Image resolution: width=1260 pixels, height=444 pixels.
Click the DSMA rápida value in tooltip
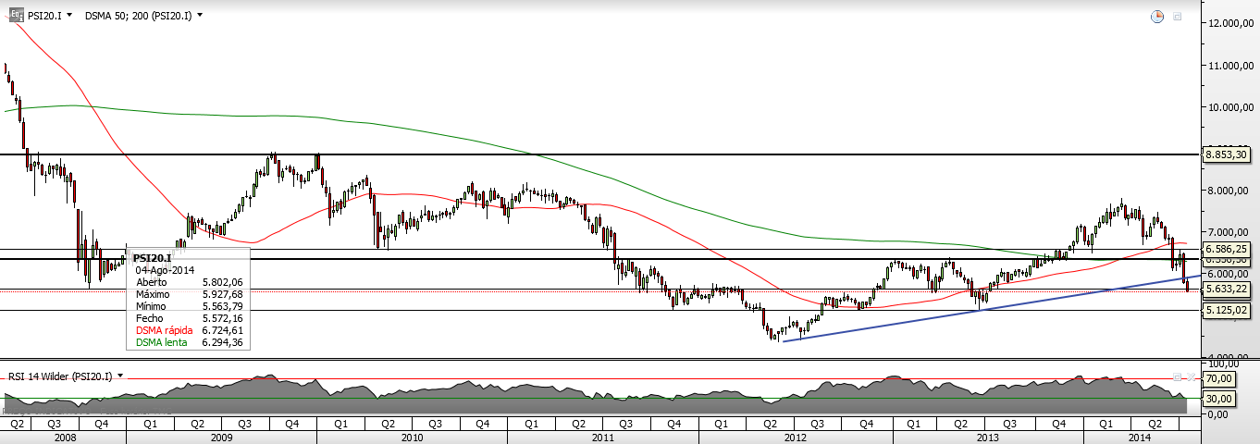click(x=222, y=329)
